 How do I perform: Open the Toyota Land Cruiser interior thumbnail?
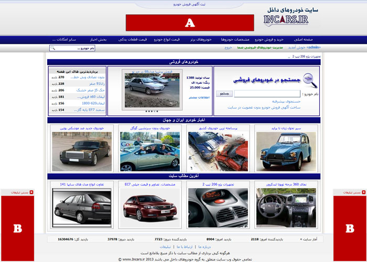[286, 208]
